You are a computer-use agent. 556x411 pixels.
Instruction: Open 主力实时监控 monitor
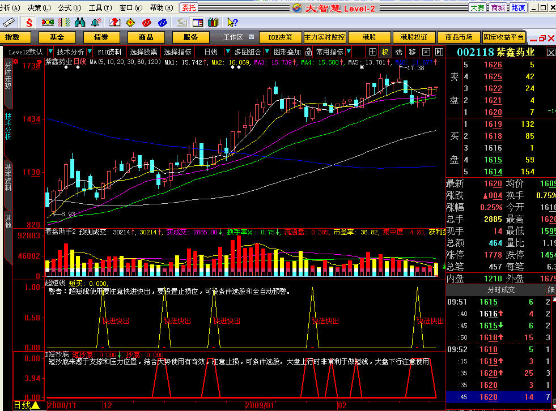(324, 37)
